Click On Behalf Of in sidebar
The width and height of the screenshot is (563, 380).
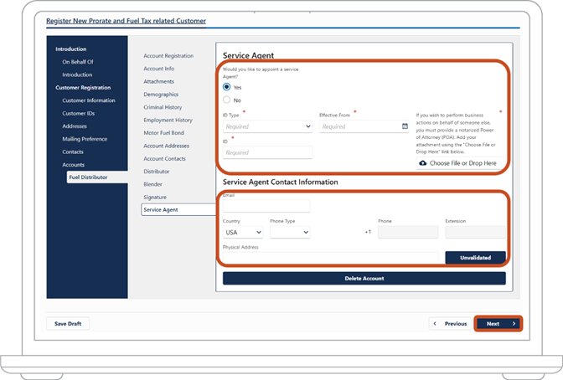point(78,62)
